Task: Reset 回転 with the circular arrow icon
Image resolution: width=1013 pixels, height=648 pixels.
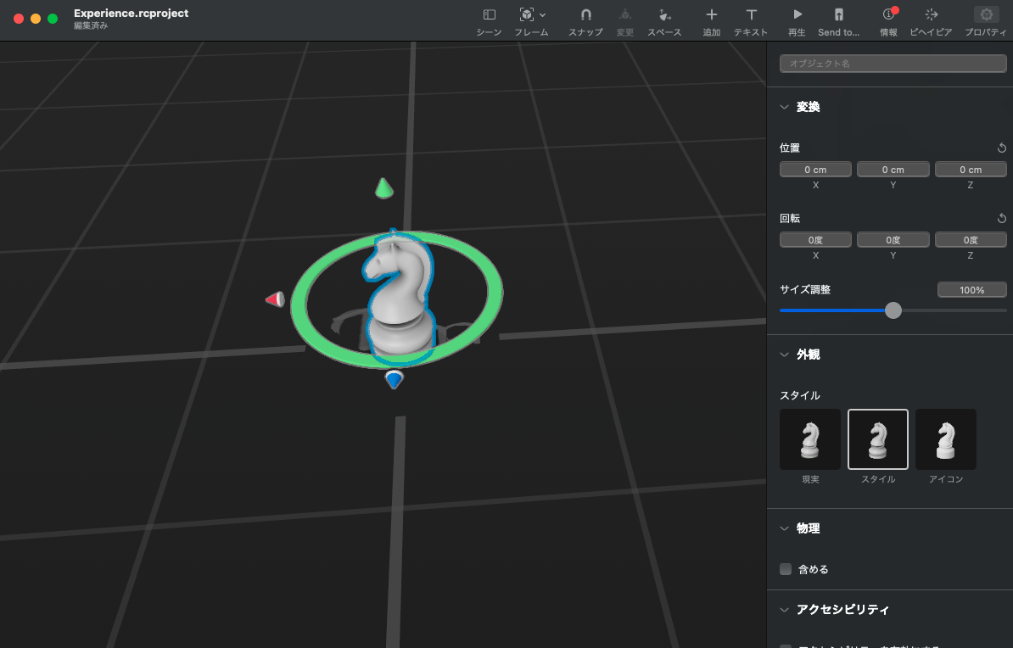Action: click(1001, 218)
